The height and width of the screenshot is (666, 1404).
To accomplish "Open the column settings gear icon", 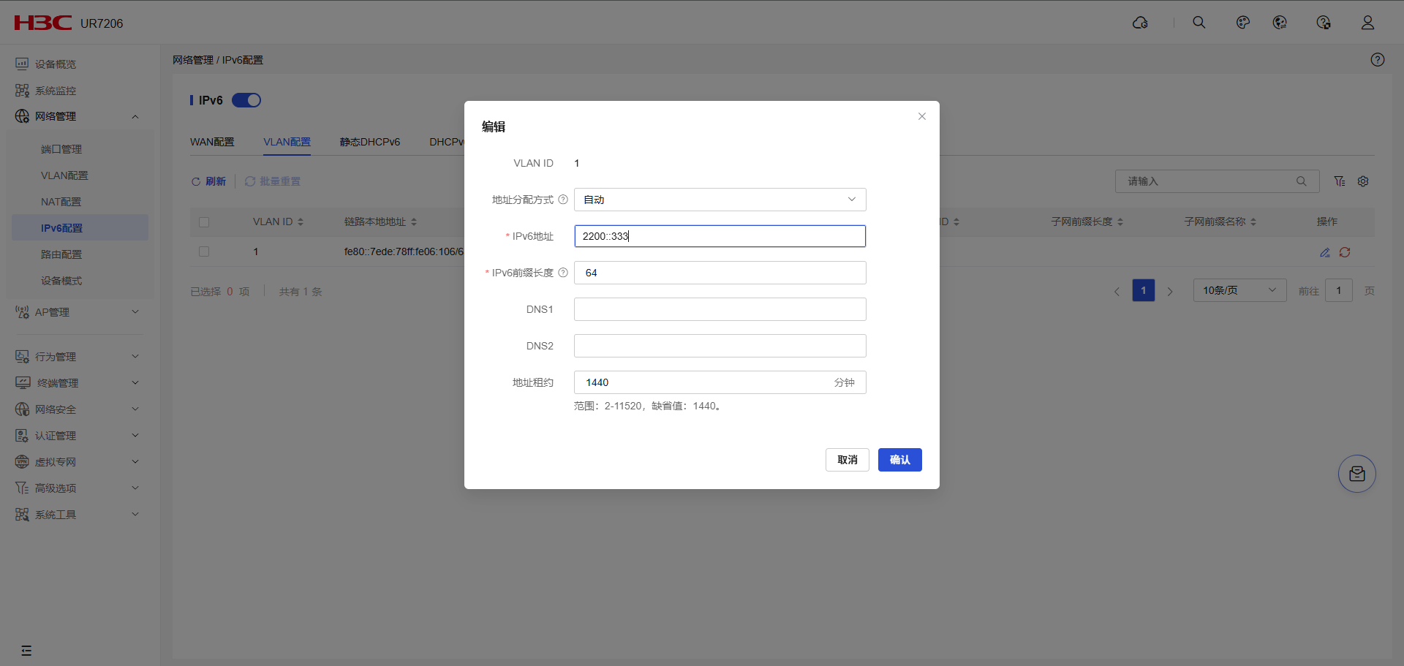I will tap(1363, 181).
